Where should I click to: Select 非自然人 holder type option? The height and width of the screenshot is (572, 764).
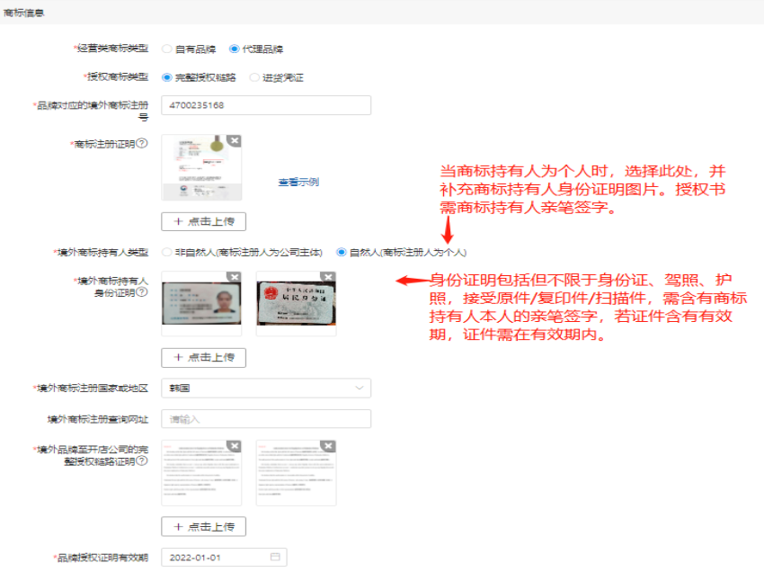pyautogui.click(x=167, y=252)
